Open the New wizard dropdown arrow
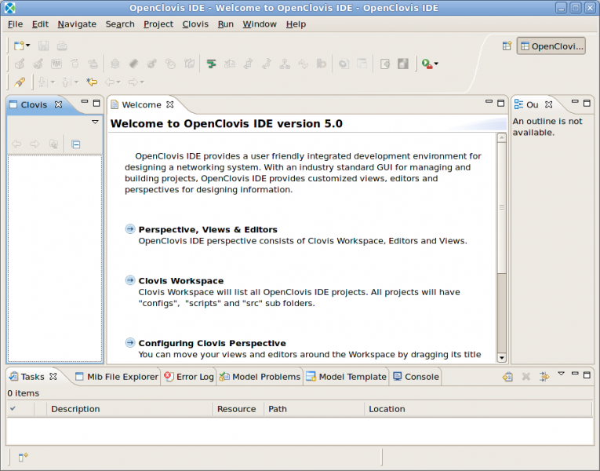 (x=27, y=46)
